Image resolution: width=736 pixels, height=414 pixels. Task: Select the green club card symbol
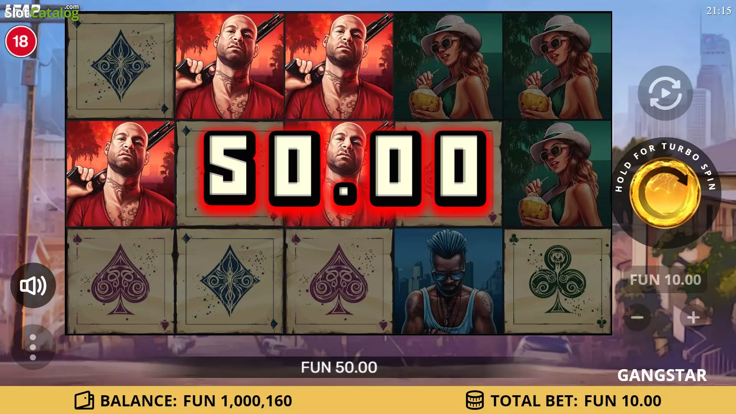(557, 281)
